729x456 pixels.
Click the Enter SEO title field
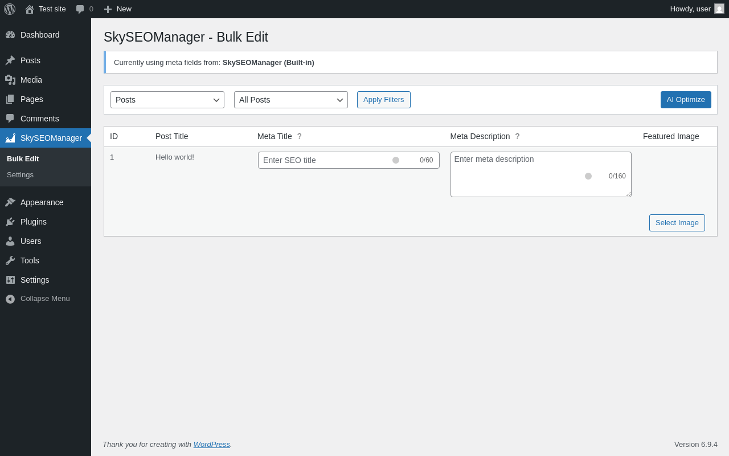325,160
